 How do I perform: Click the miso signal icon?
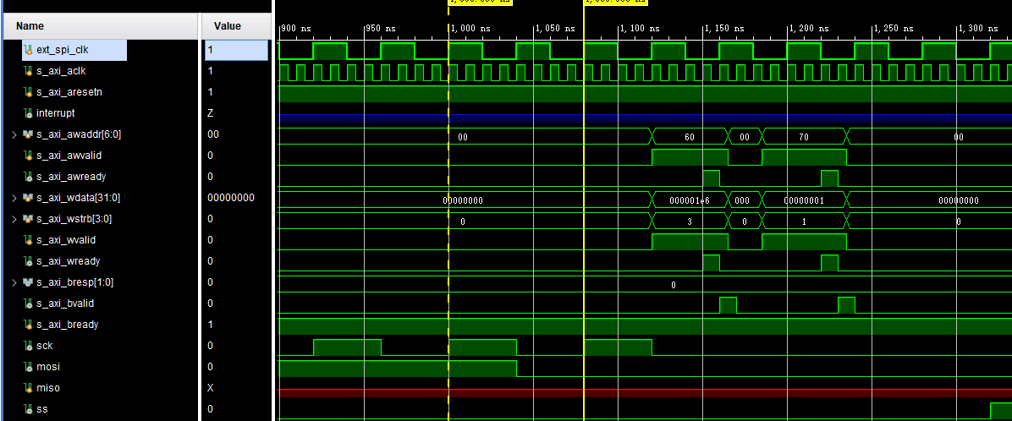[28, 388]
